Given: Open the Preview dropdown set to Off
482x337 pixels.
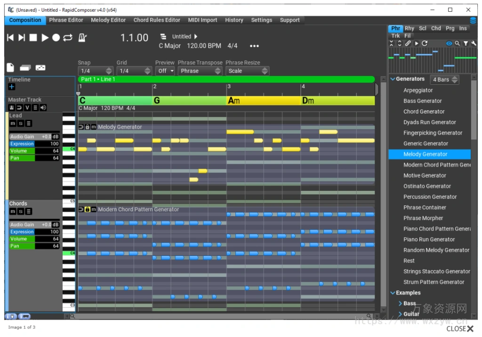Looking at the screenshot, I should point(165,71).
